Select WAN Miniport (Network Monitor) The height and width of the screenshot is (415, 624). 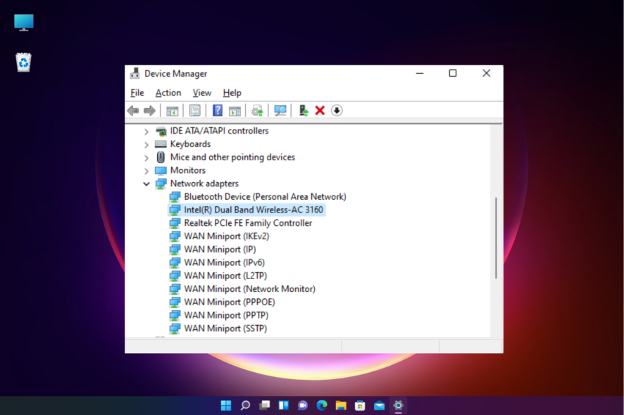(x=249, y=288)
